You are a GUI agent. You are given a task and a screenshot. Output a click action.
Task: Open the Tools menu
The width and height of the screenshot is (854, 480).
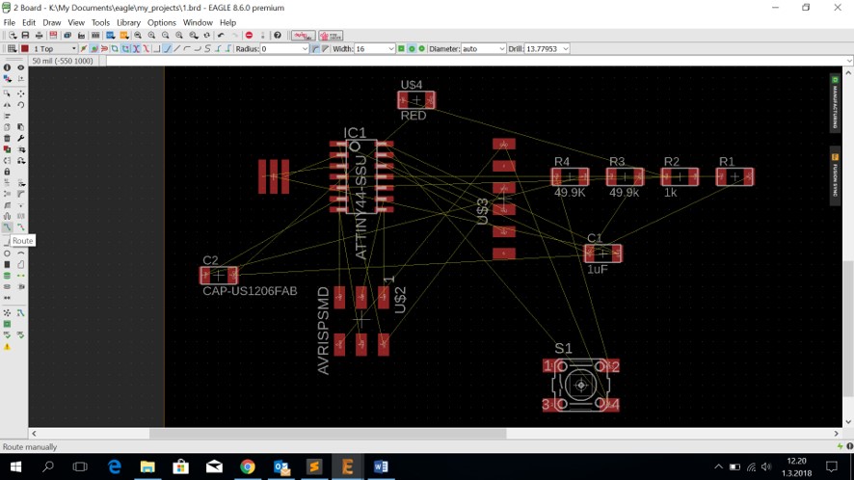[100, 22]
